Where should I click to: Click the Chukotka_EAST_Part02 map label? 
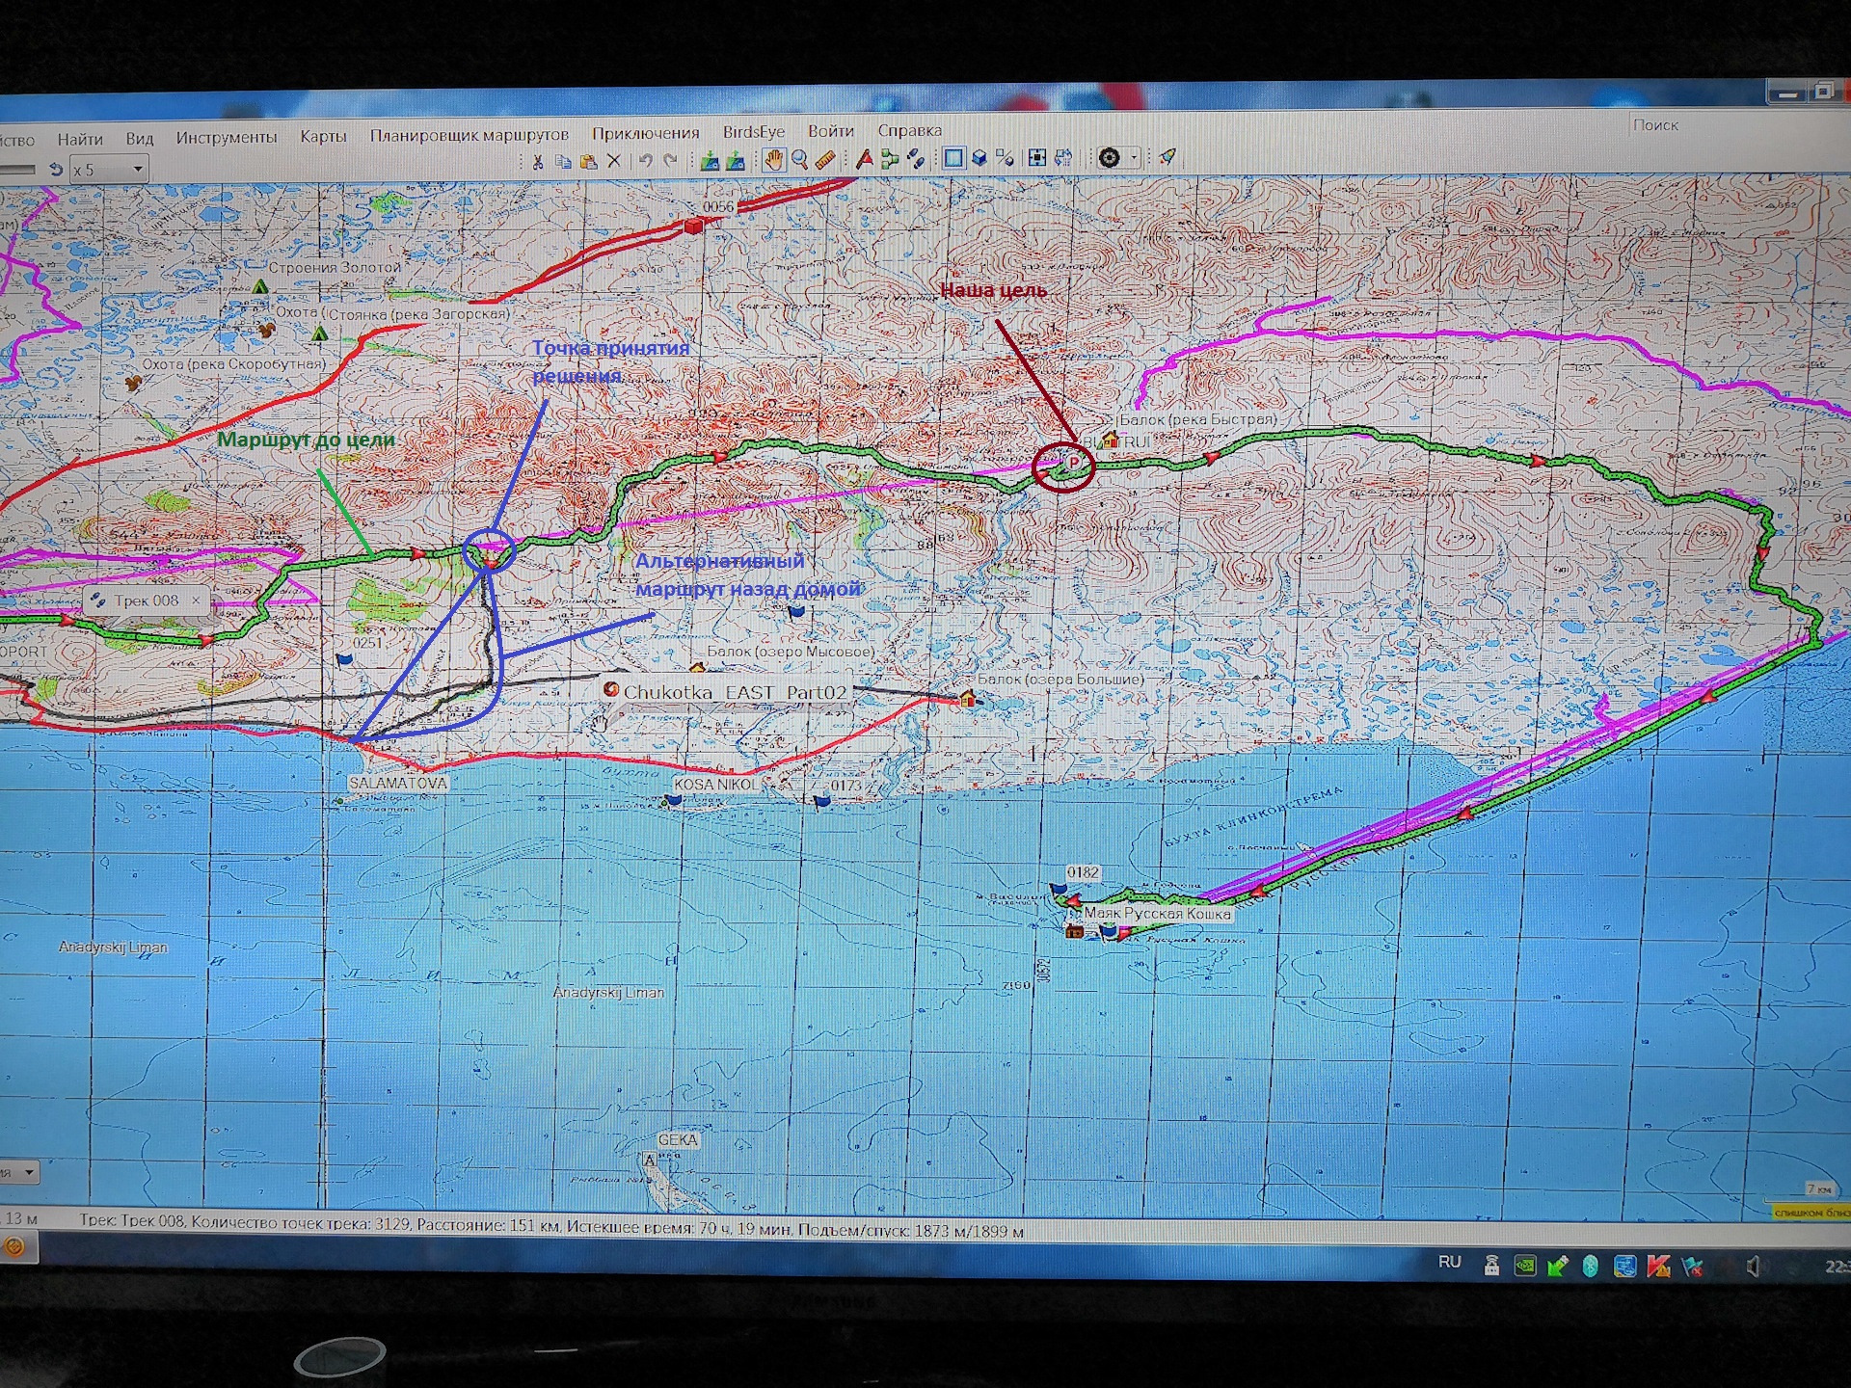pos(735,692)
